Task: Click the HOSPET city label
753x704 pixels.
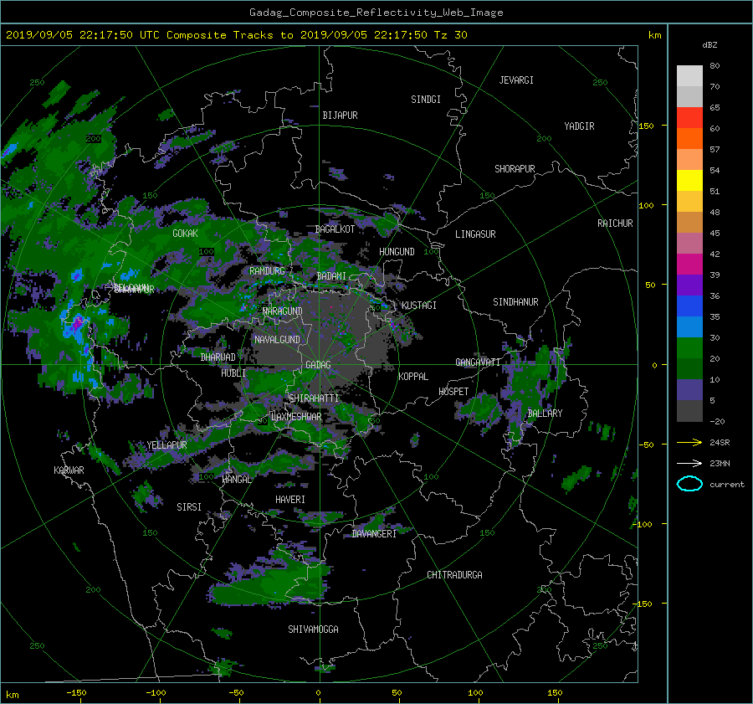Action: (x=453, y=392)
